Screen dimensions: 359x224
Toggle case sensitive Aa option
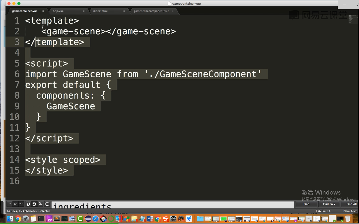[x=15, y=204]
